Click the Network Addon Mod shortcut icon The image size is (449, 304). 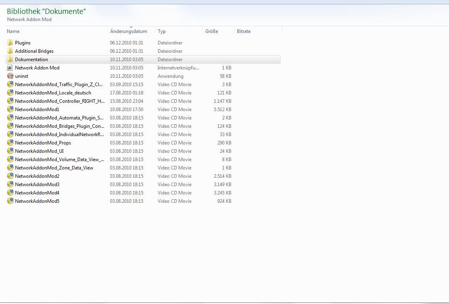pyautogui.click(x=10, y=68)
